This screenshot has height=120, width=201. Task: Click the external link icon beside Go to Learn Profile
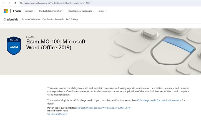pos(67,114)
